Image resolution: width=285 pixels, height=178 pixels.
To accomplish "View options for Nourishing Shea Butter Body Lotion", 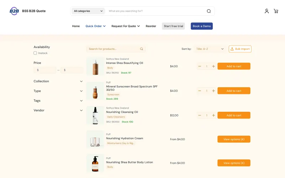I will (x=234, y=163).
